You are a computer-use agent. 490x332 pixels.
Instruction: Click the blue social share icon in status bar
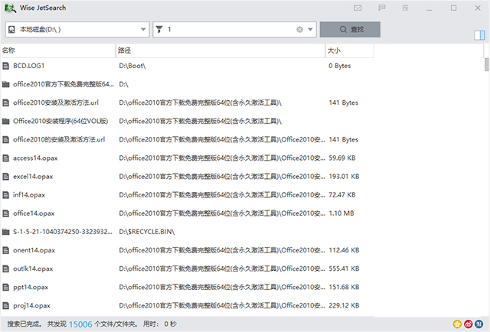(479, 324)
